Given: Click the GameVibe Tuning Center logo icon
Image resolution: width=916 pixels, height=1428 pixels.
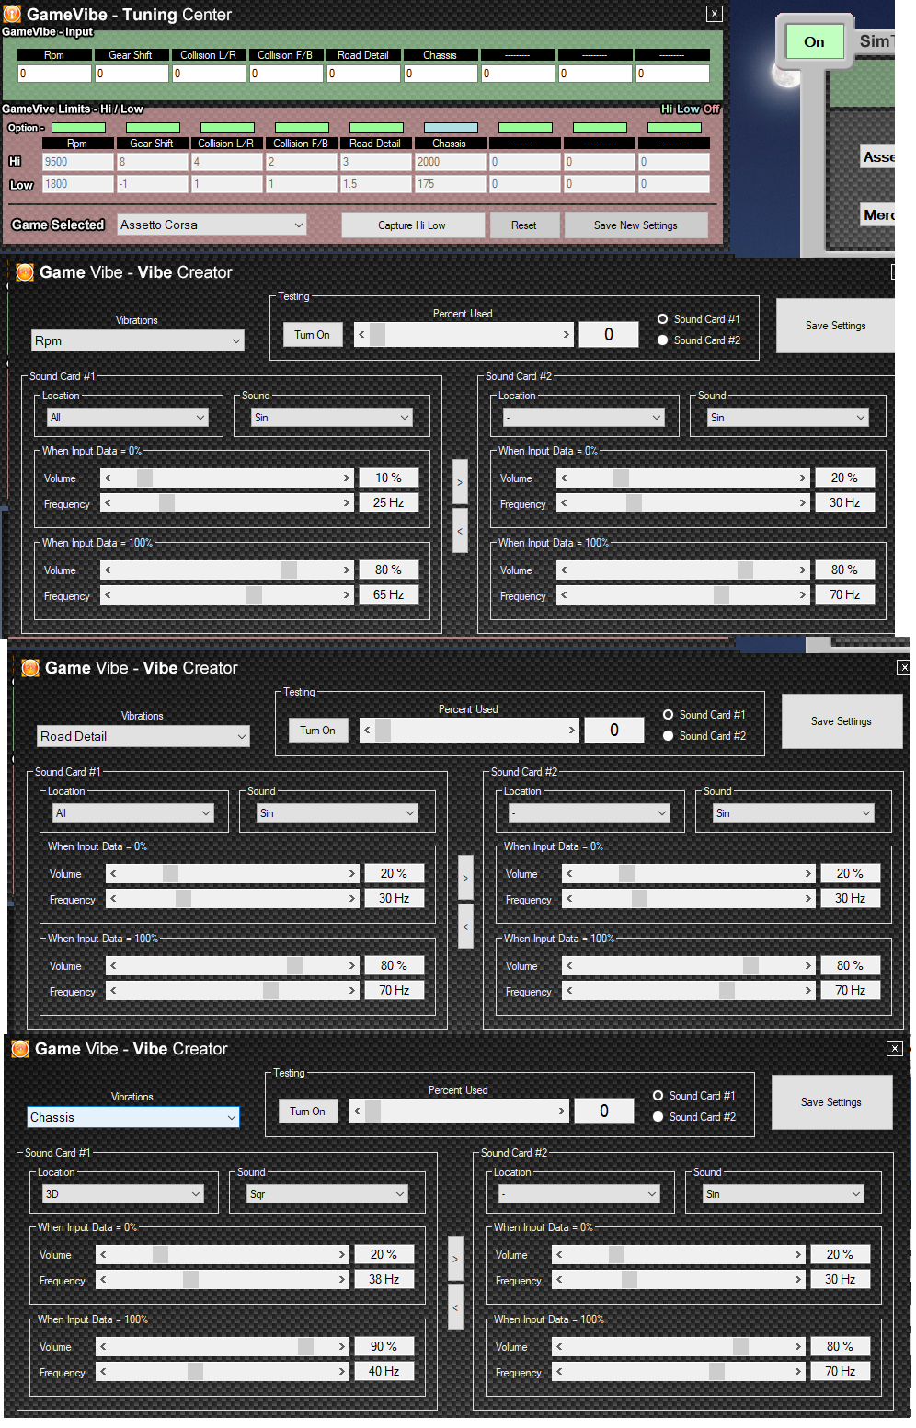Looking at the screenshot, I should click(x=12, y=15).
